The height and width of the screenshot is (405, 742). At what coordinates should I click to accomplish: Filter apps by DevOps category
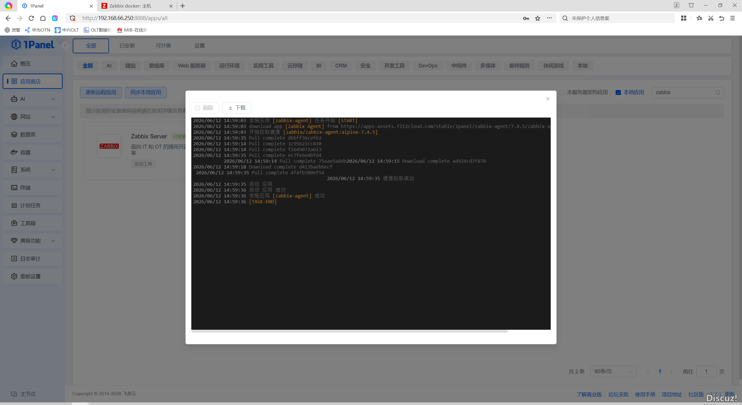point(428,66)
